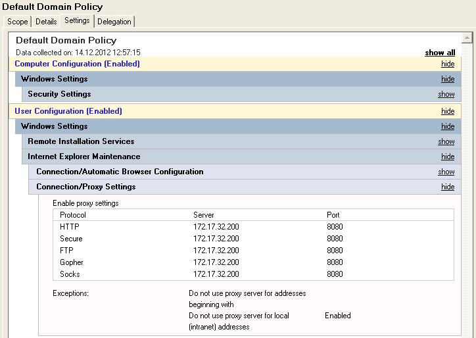Click the HTTP row port 8080
The height and width of the screenshot is (338, 476).
tap(335, 227)
